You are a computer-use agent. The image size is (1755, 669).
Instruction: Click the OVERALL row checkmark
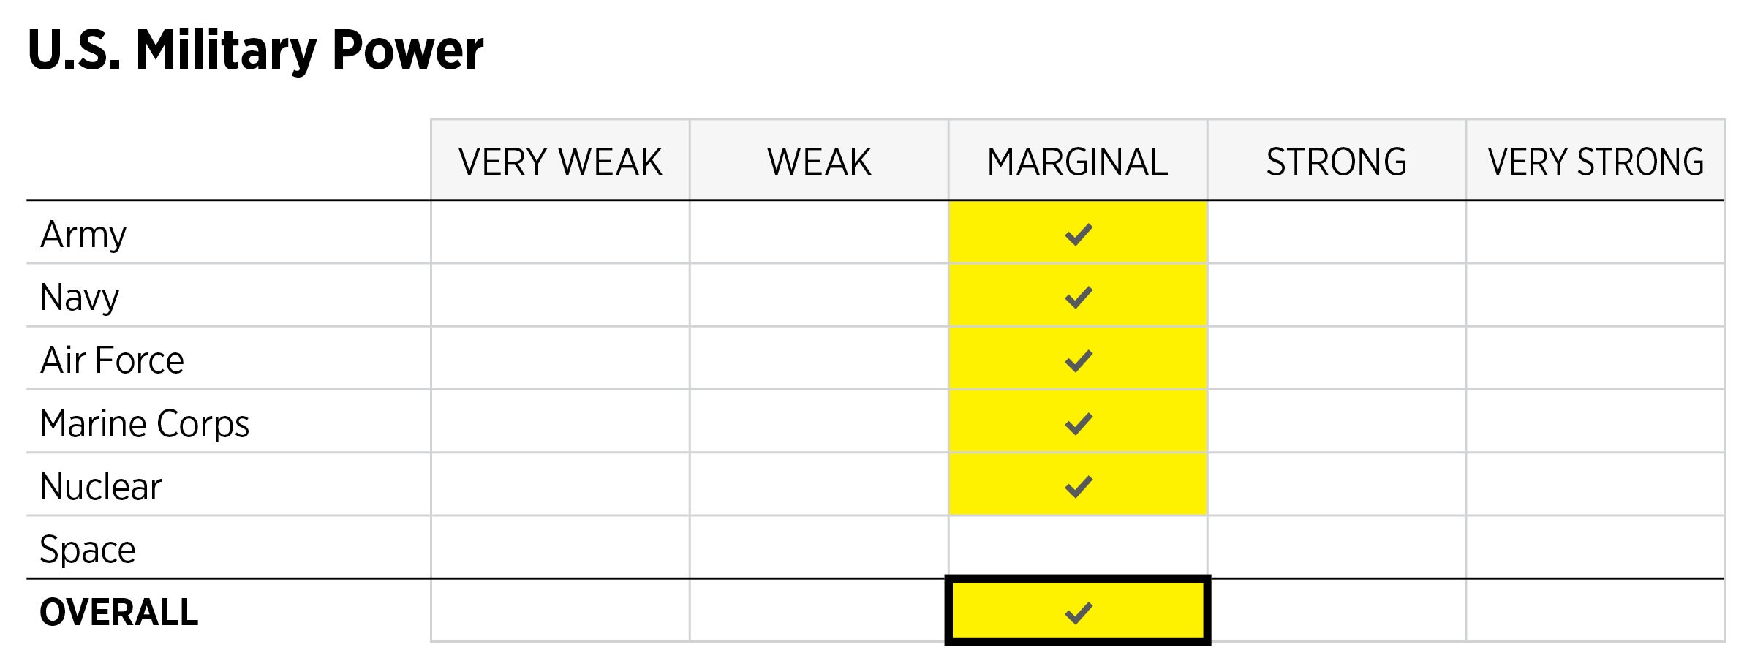coord(1079,613)
